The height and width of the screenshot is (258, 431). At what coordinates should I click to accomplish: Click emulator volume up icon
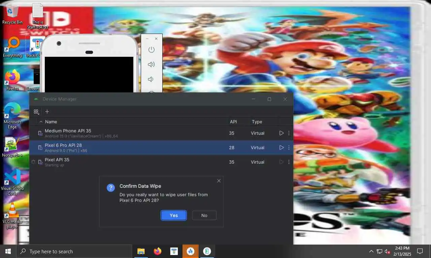coord(152,64)
